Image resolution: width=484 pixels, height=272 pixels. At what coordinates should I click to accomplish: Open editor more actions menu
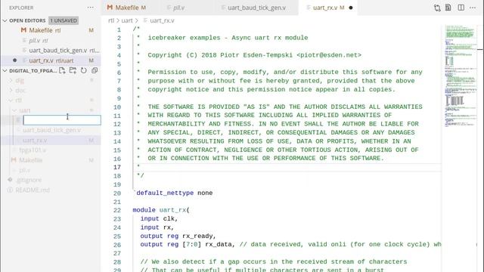(473, 8)
